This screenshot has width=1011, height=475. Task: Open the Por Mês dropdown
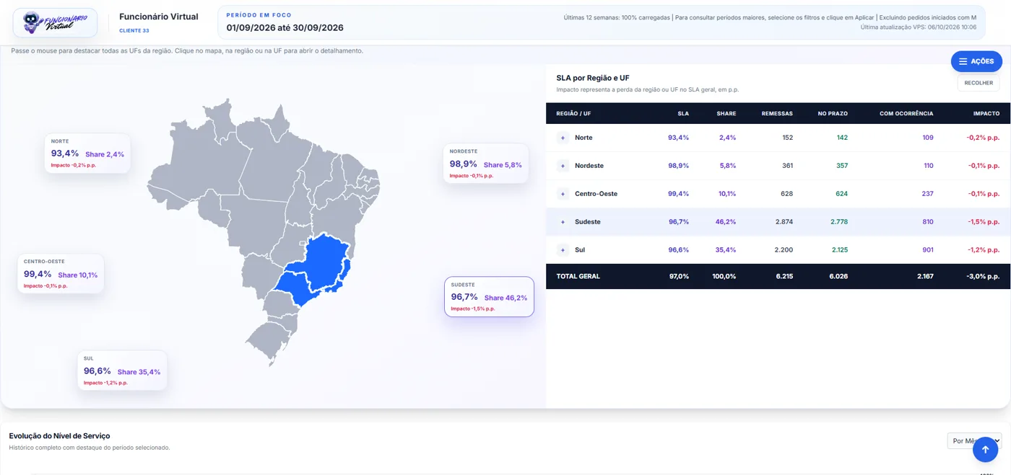974,440
